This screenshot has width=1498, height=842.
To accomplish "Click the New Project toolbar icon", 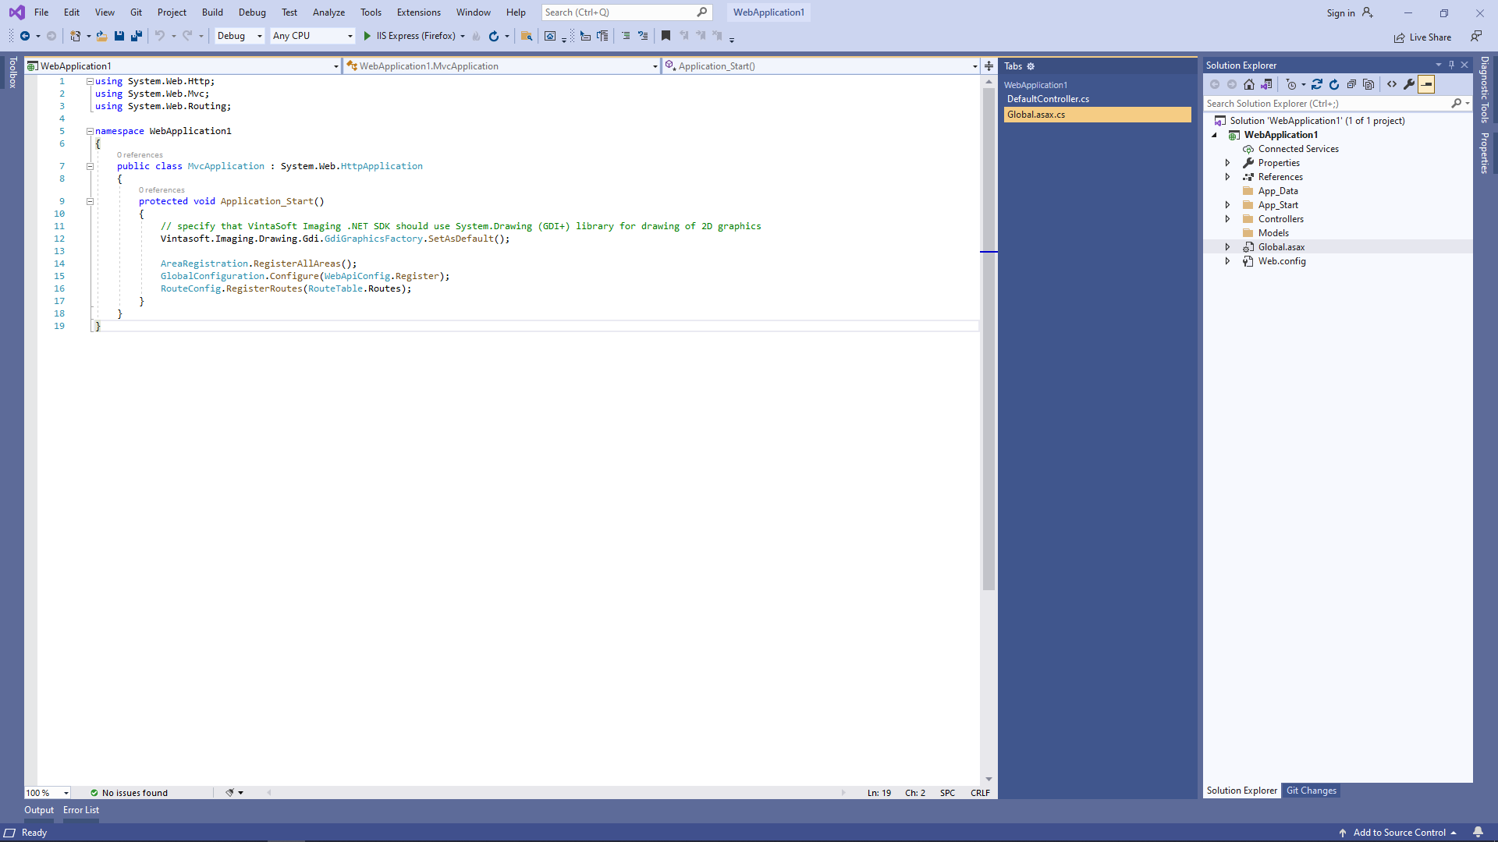I will [75, 36].
